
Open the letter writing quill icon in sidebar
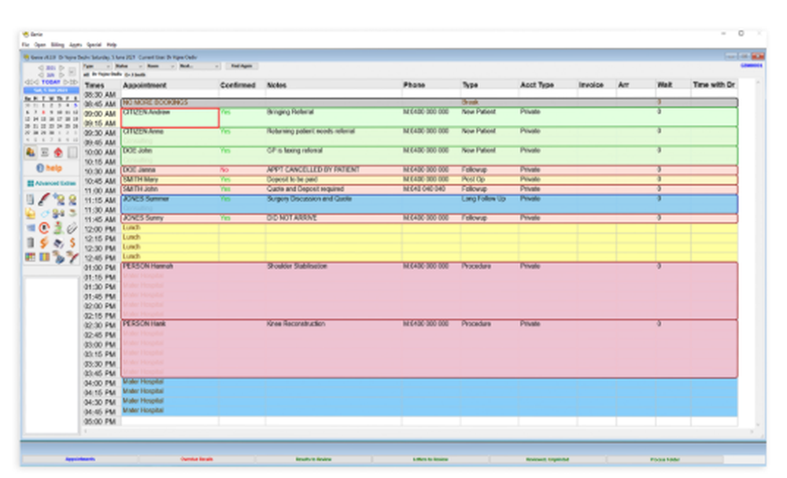[x=42, y=198]
